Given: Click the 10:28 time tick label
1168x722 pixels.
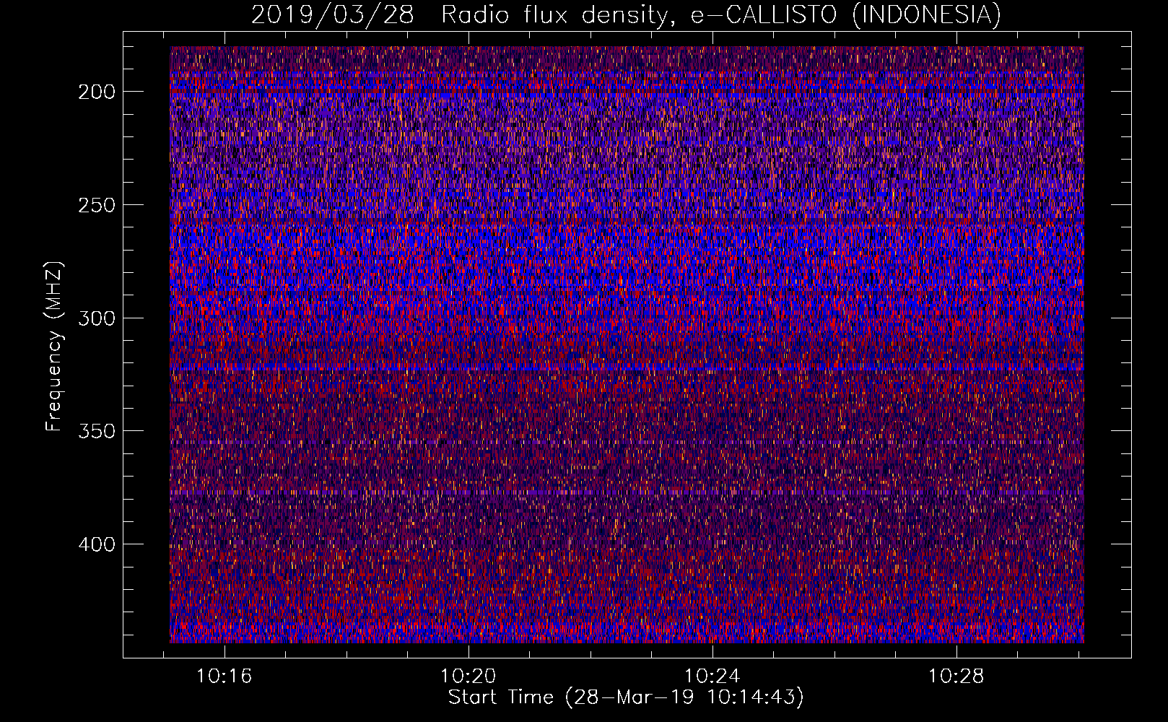Looking at the screenshot, I should [956, 677].
